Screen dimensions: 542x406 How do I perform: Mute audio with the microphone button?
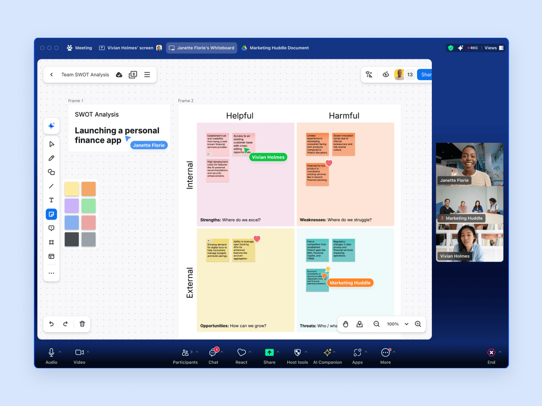pyautogui.click(x=51, y=353)
